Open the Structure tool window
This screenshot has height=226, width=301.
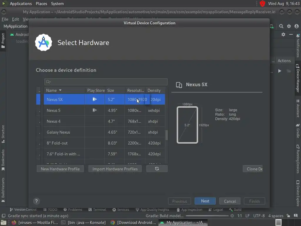click(x=3, y=134)
